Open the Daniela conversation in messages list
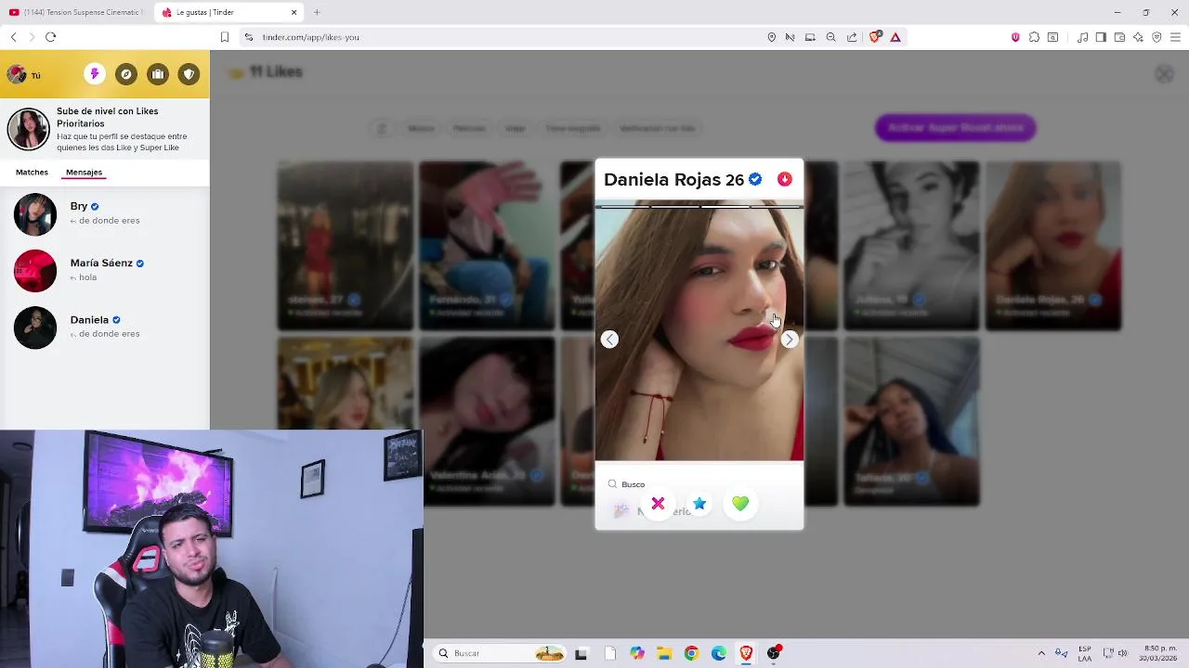This screenshot has width=1189, height=668. tap(105, 328)
